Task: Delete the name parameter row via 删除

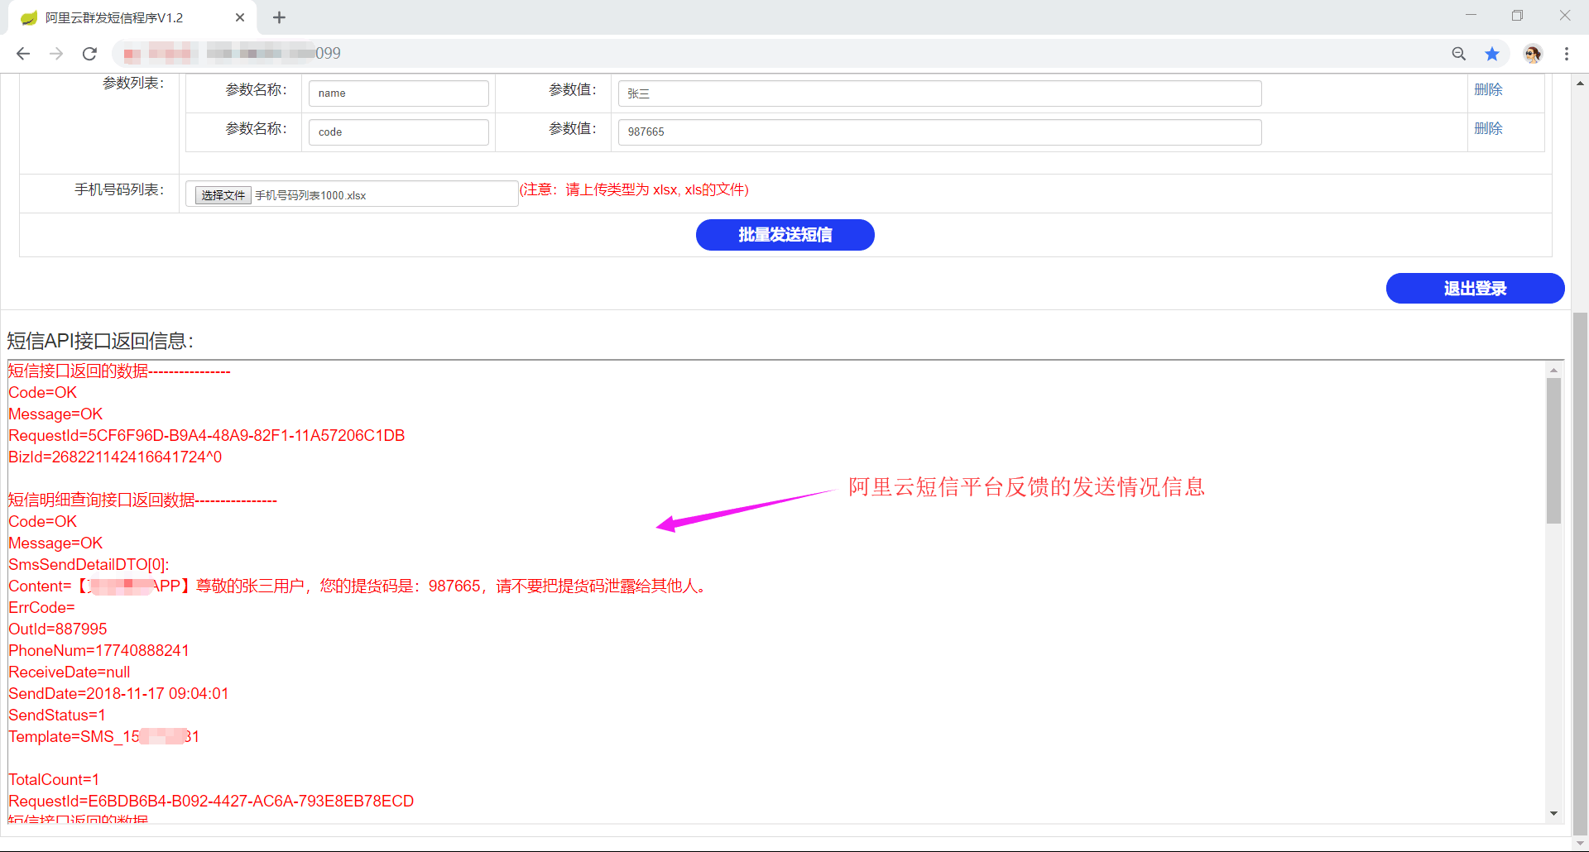Action: click(1488, 89)
